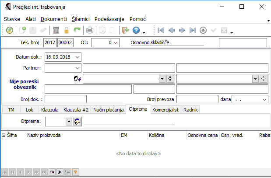Click the black asterisk bookmark icon in grid navigator
The height and width of the screenshot is (178, 271).
(x=60, y=172)
